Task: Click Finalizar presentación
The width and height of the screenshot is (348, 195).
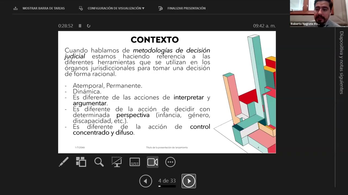Action: [x=182, y=8]
